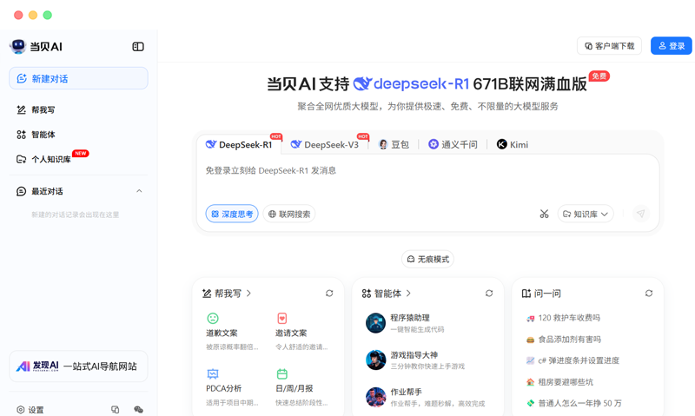695x416 pixels.
Task: Open the 程序猿助理 agent title
Action: (x=410, y=318)
